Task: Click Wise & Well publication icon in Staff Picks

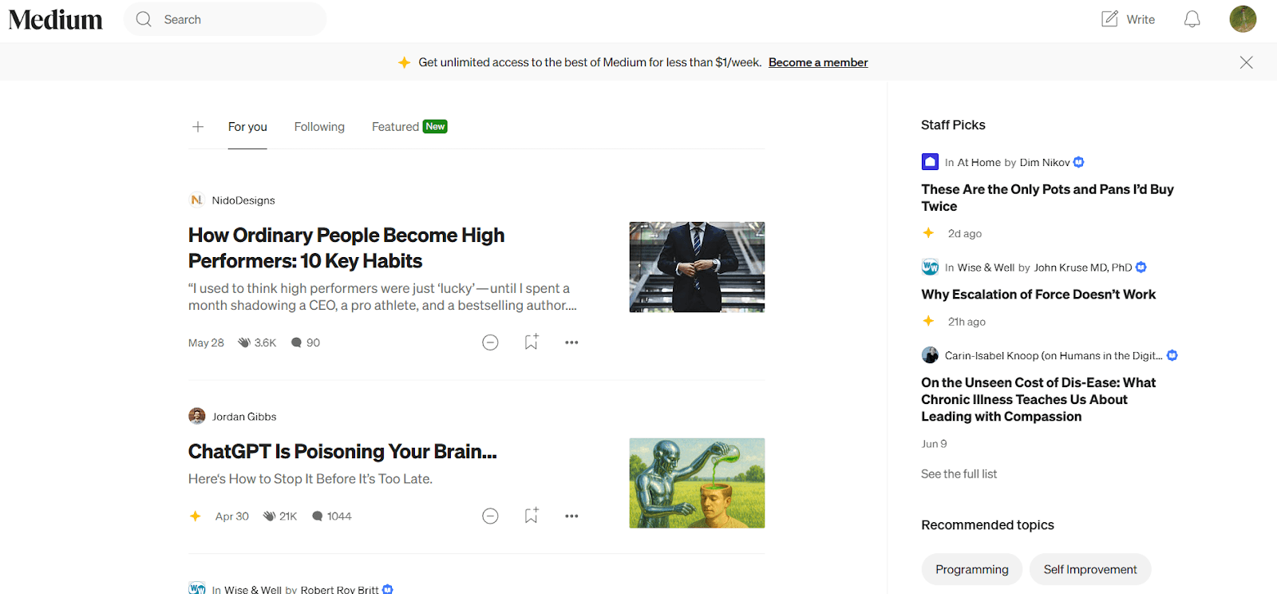Action: tap(930, 267)
